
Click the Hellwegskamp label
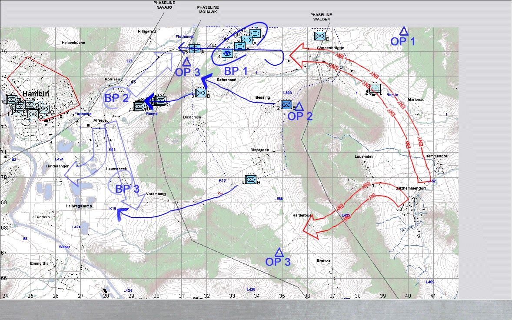pyautogui.click(x=79, y=206)
